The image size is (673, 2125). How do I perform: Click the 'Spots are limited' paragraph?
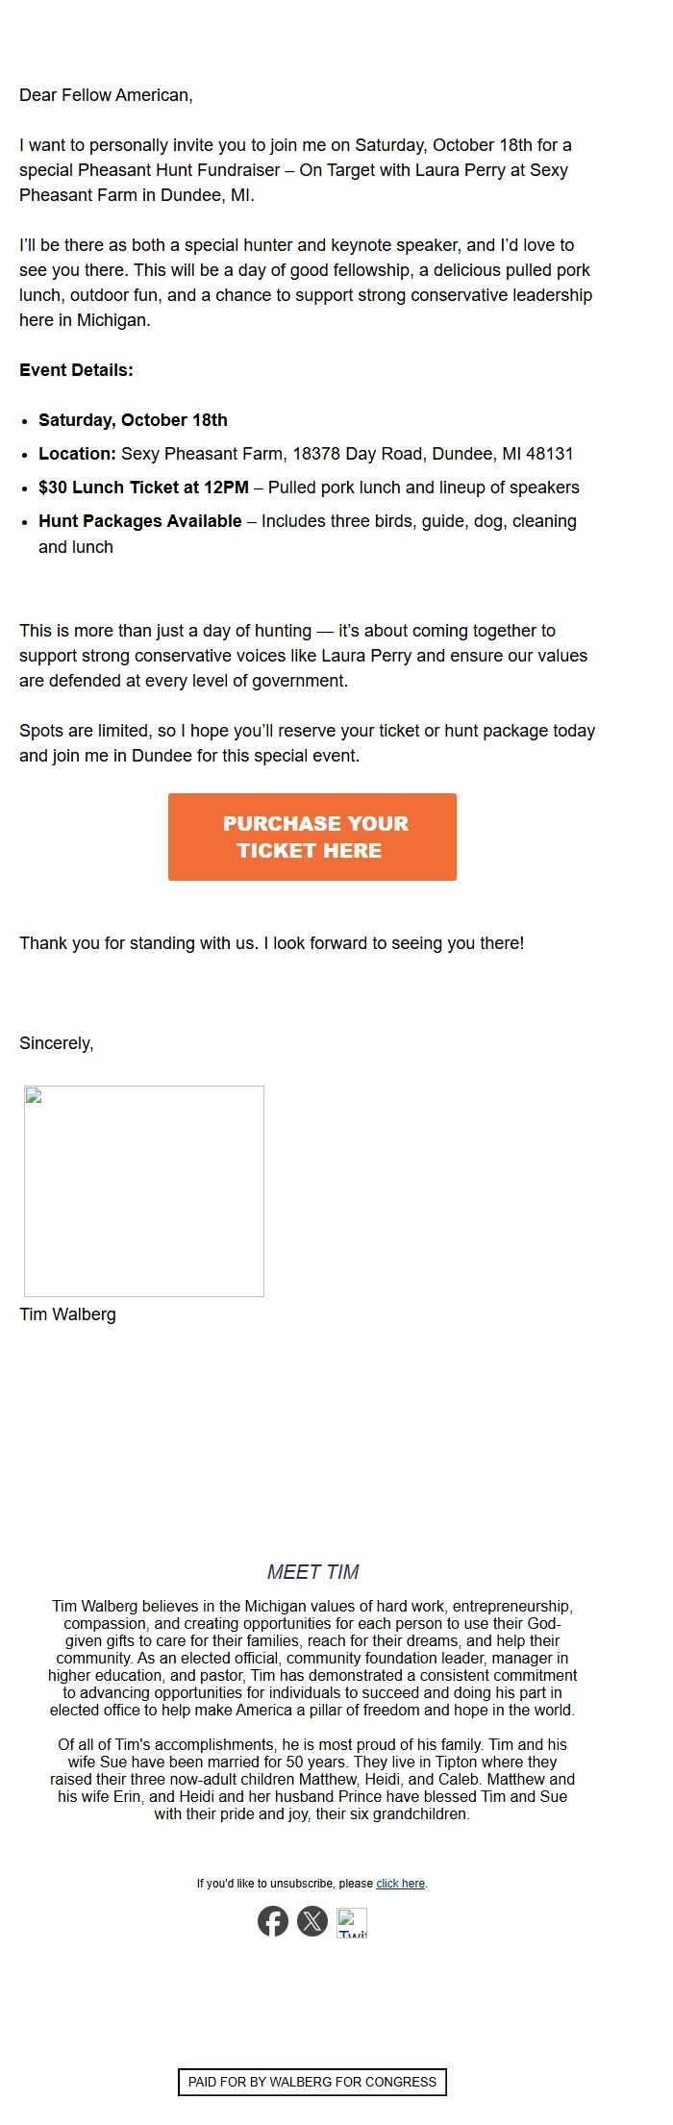coord(307,743)
